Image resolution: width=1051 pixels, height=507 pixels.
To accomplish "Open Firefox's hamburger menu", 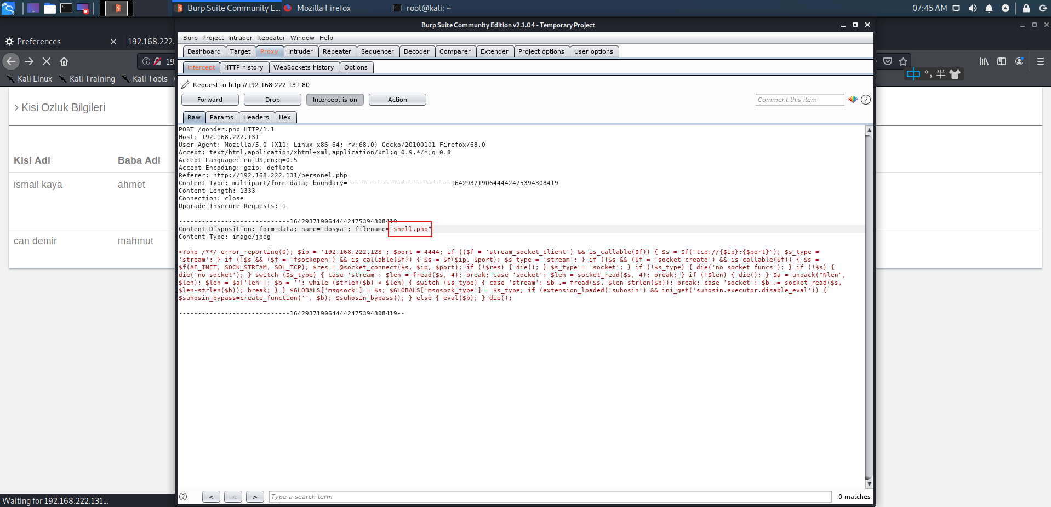I will pyautogui.click(x=1041, y=61).
